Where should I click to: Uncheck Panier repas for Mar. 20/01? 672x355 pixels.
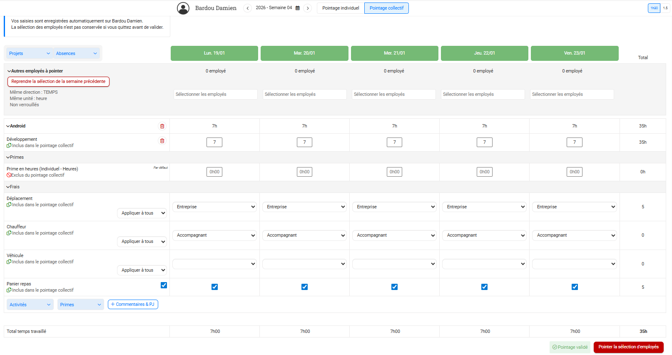click(x=305, y=287)
